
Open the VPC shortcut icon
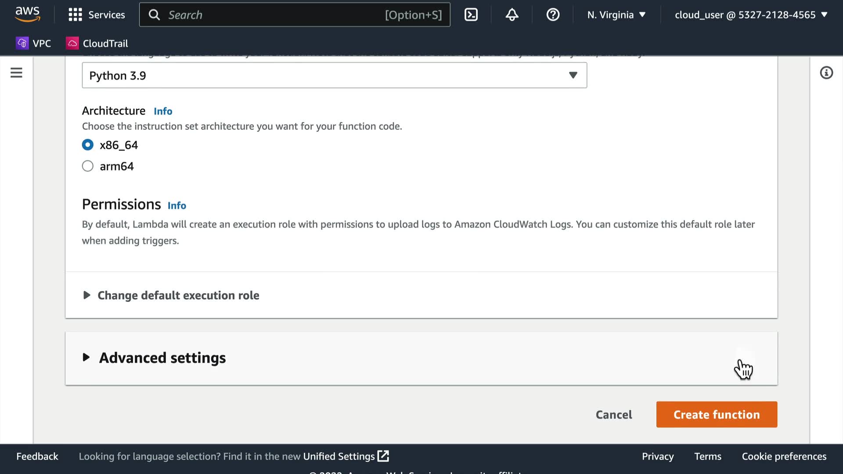pos(22,43)
